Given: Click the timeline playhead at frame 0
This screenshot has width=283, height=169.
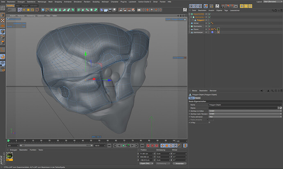Looking at the screenshot, I should (x=8, y=141).
